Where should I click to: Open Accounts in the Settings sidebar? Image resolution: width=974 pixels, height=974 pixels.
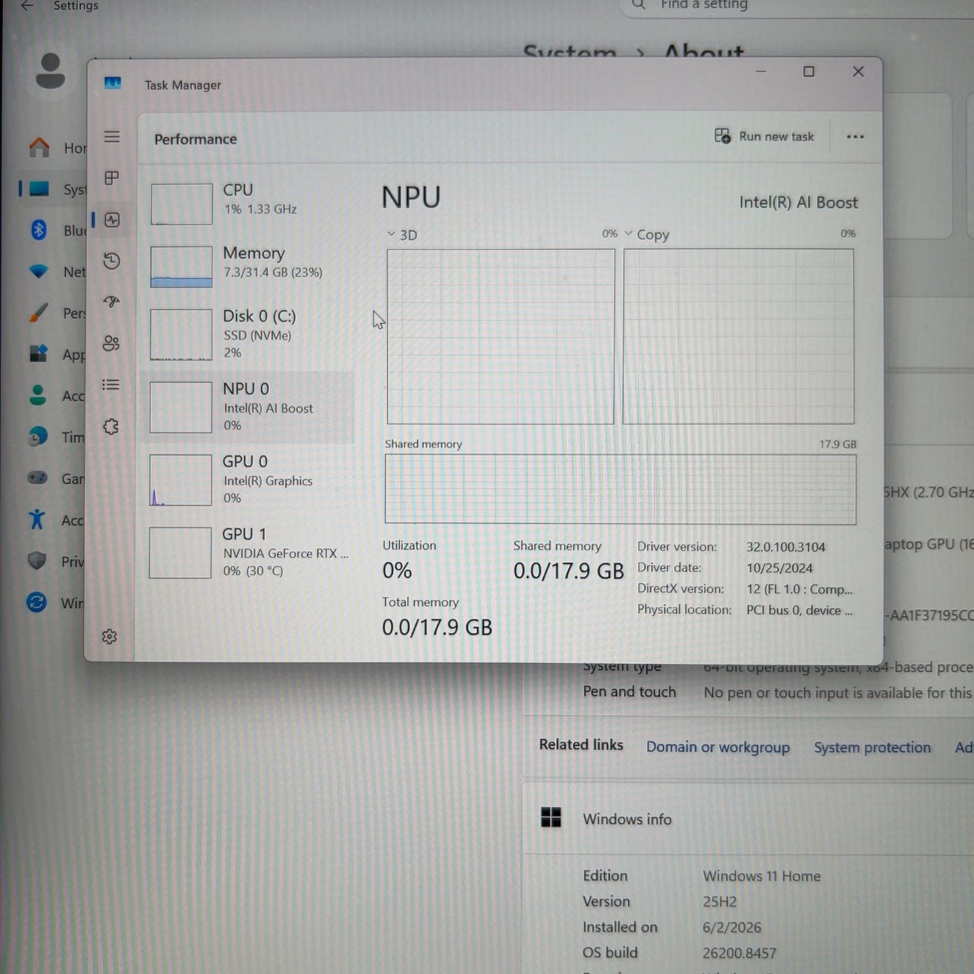pyautogui.click(x=57, y=396)
